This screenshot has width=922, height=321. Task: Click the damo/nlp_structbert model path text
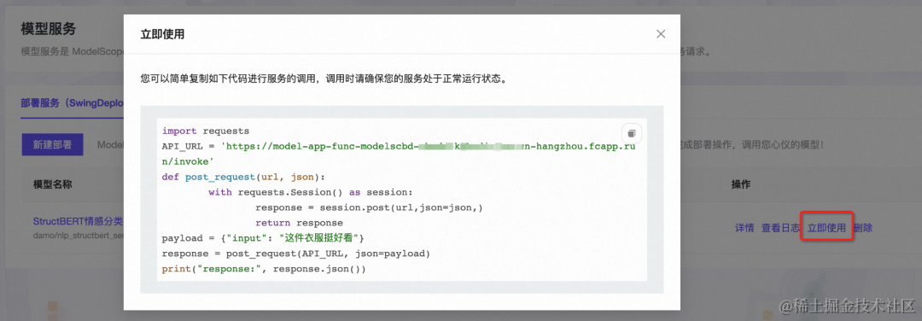tap(78, 235)
